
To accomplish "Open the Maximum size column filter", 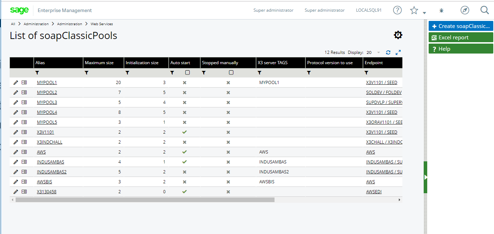I will (x=87, y=73).
